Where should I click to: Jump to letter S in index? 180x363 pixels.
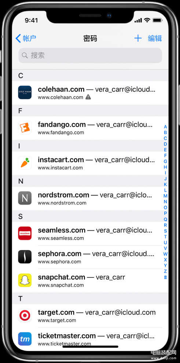165,231
